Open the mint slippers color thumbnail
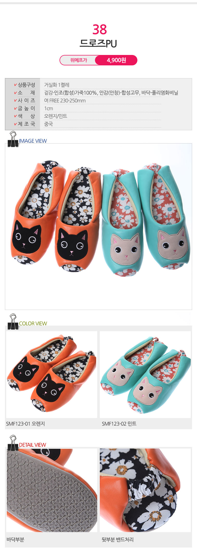The height and width of the screenshot is (560, 197). pos(145,375)
